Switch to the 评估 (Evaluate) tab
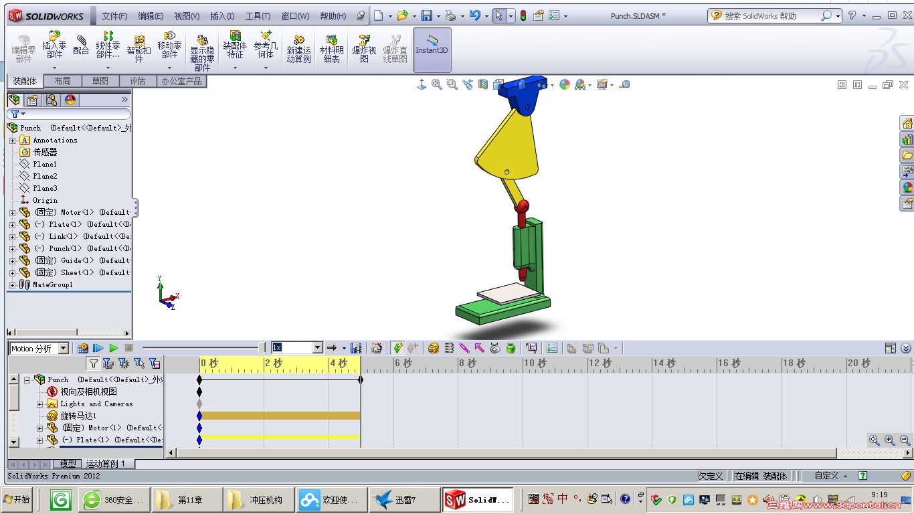Viewport: 914px width, 514px height. [137, 81]
